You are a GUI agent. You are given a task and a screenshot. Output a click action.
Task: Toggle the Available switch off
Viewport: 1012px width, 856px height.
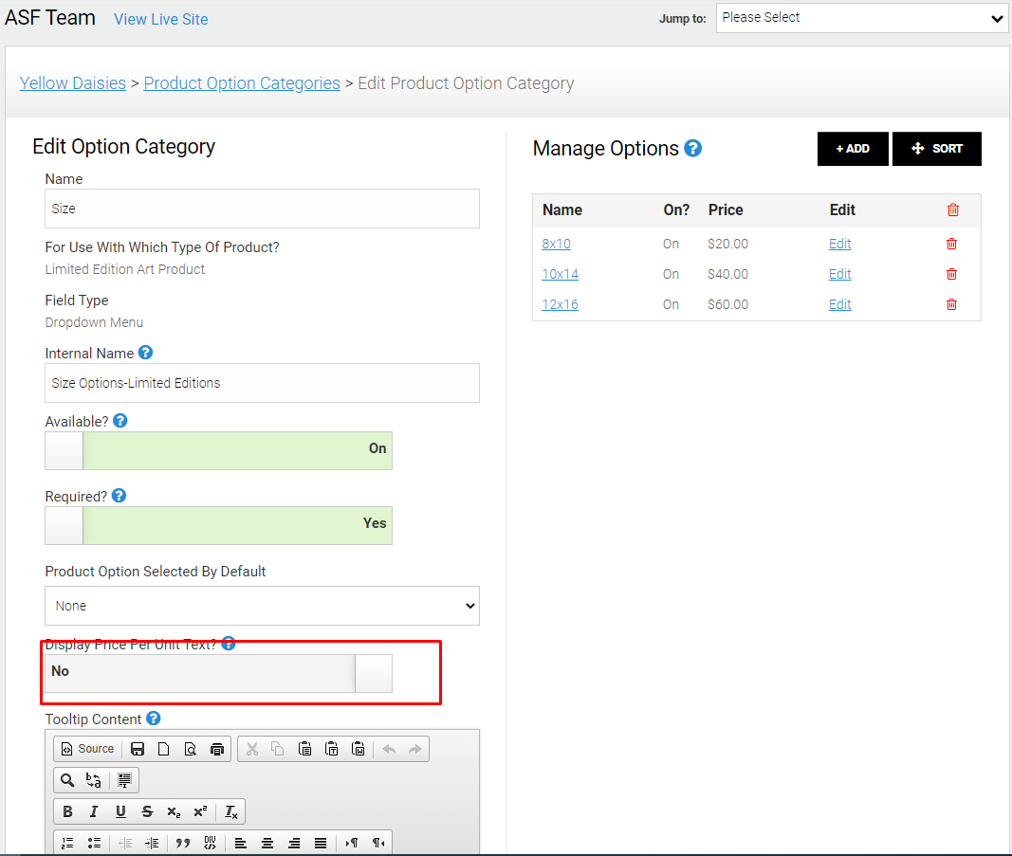tap(219, 450)
